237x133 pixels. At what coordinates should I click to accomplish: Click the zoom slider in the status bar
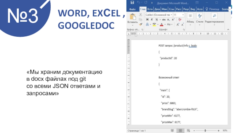205,130
